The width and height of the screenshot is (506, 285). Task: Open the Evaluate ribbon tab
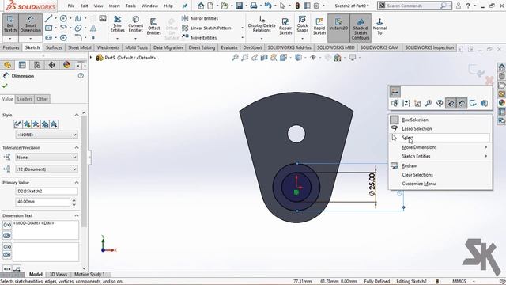pyautogui.click(x=228, y=47)
